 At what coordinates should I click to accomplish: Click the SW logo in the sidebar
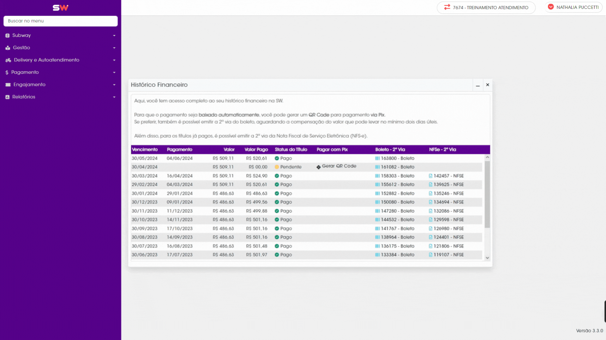pyautogui.click(x=60, y=8)
